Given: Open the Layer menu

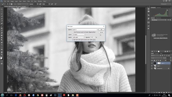Looking at the screenshot, I should coord(16,1).
